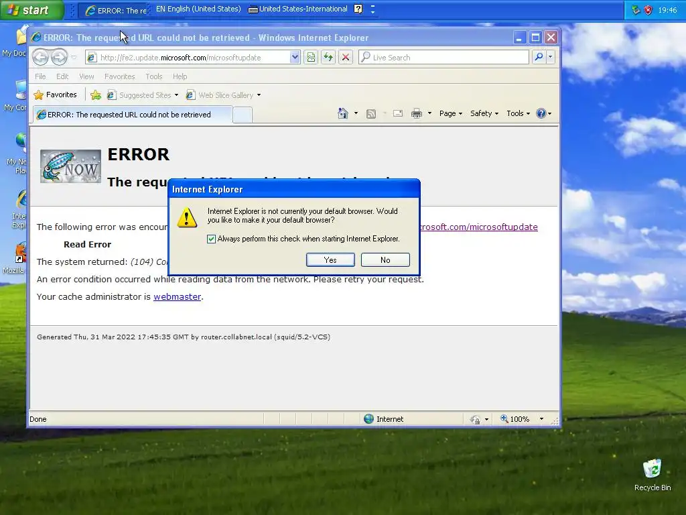Open the Safety command menu
686x515 pixels.
coord(484,113)
